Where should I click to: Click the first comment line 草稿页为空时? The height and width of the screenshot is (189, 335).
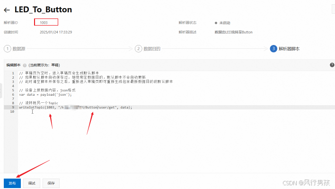click(x=59, y=73)
